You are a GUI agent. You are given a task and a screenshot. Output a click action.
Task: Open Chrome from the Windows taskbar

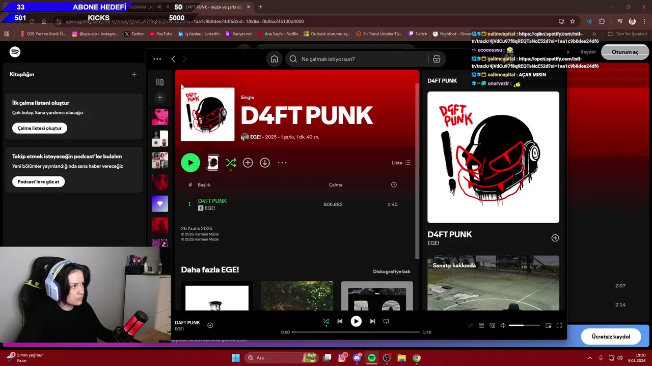pyautogui.click(x=417, y=358)
